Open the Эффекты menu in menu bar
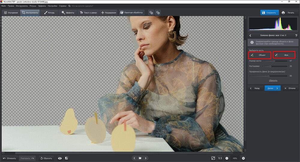Screen dimensions: 300x162 tap(42, 6)
